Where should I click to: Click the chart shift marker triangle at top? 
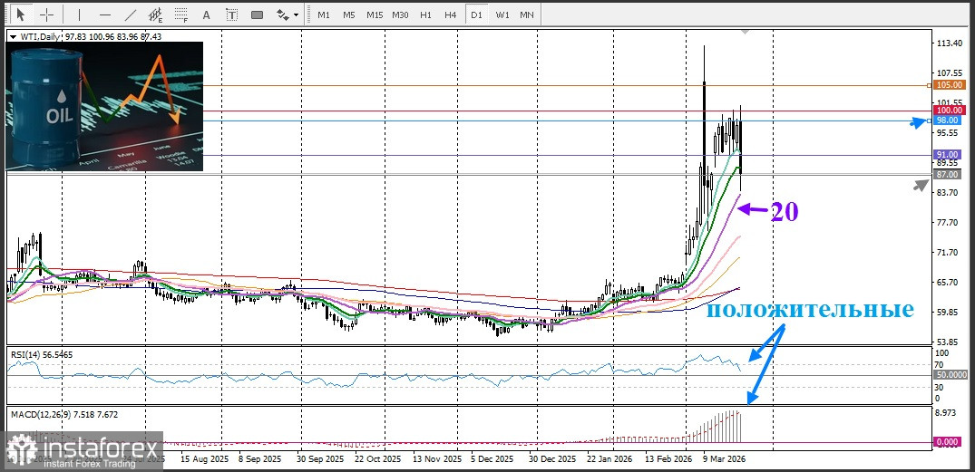[x=746, y=32]
